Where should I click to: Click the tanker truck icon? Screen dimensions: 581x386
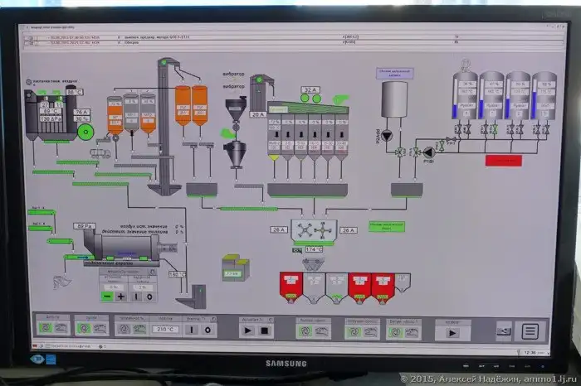pyautogui.click(x=101, y=152)
